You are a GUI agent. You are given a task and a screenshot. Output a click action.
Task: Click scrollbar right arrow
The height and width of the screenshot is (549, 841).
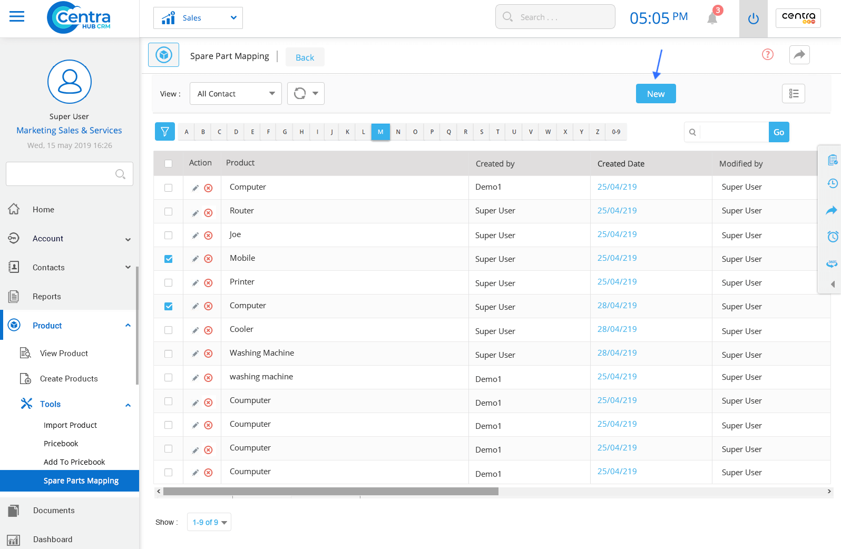pyautogui.click(x=829, y=492)
